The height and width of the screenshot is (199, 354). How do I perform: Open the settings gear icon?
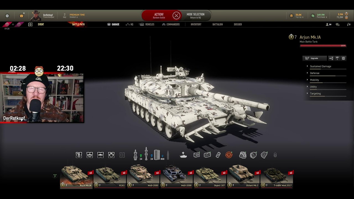coord(7,16)
